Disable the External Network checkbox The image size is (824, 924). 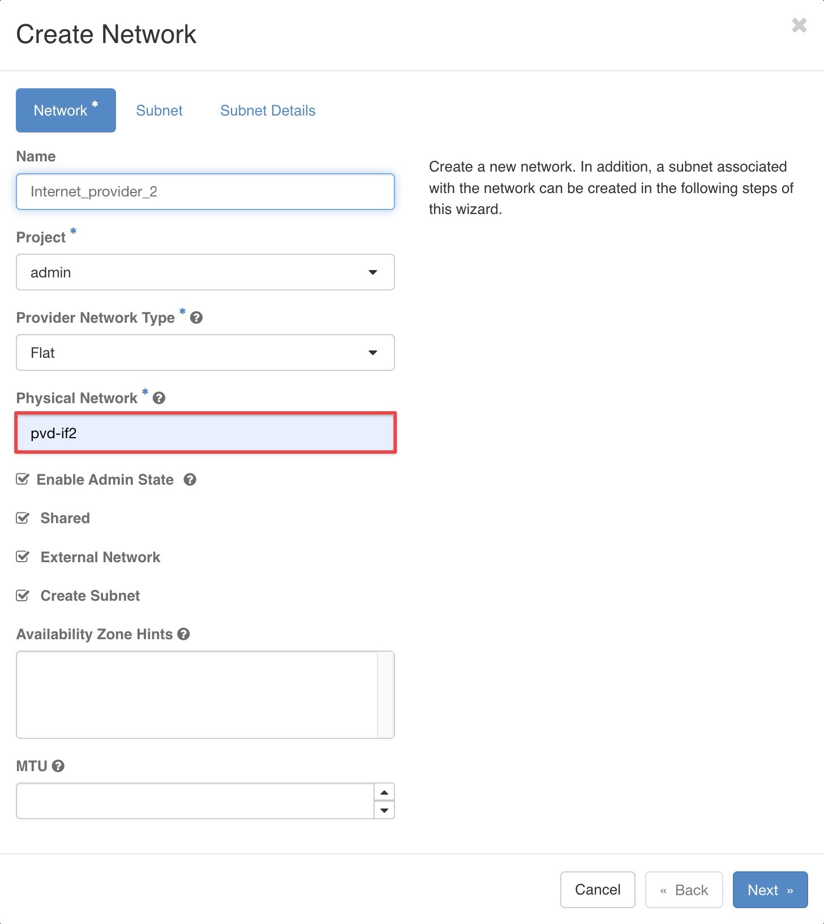23,557
